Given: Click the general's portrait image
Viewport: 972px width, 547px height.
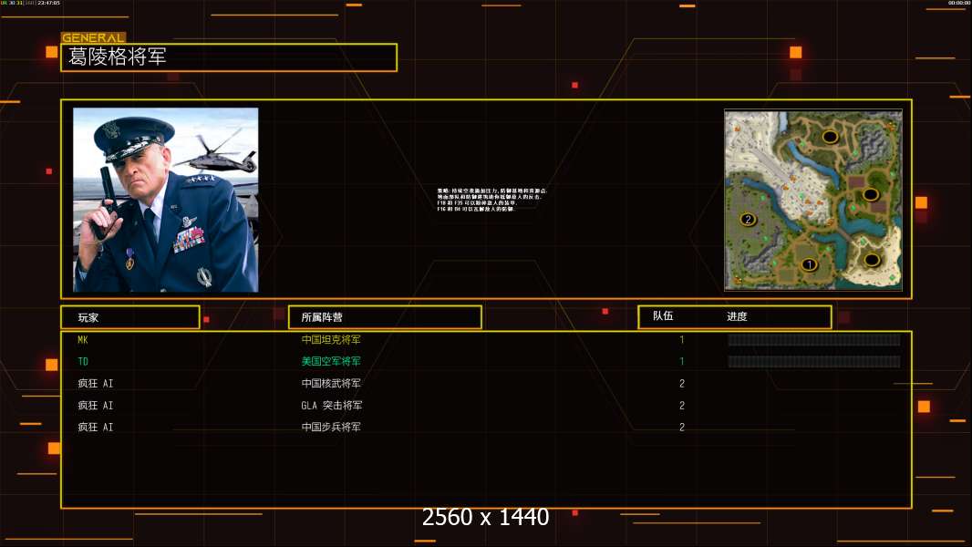Looking at the screenshot, I should pos(166,200).
